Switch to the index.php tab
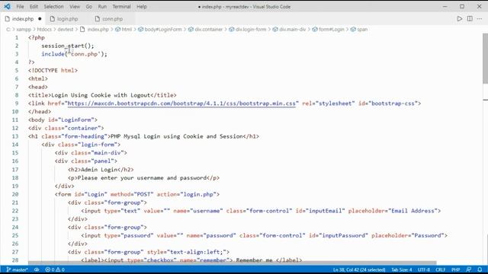488x274 pixels. [23, 19]
